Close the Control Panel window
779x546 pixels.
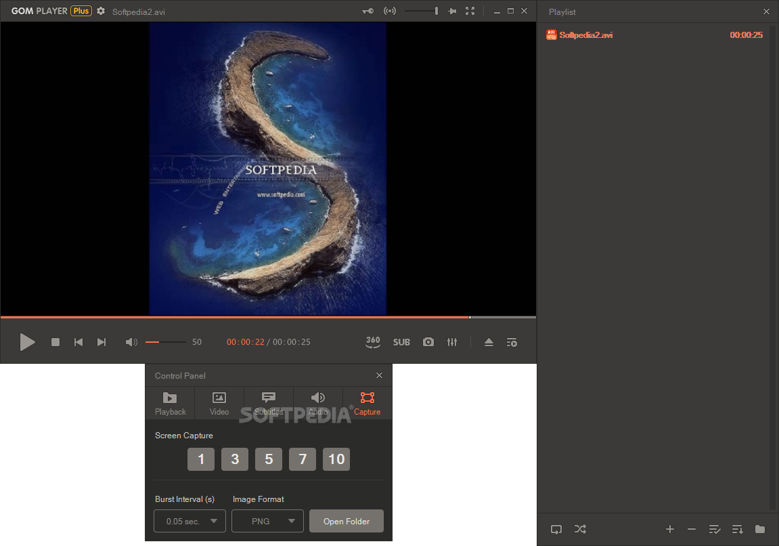pyautogui.click(x=380, y=375)
